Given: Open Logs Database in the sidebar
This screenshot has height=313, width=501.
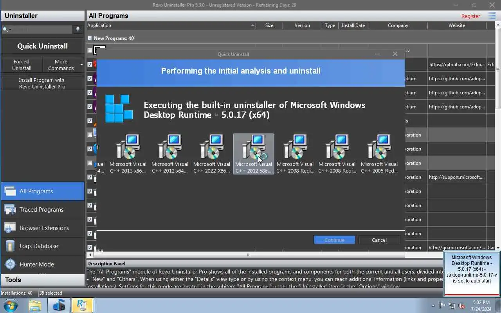Looking at the screenshot, I should coord(42,246).
